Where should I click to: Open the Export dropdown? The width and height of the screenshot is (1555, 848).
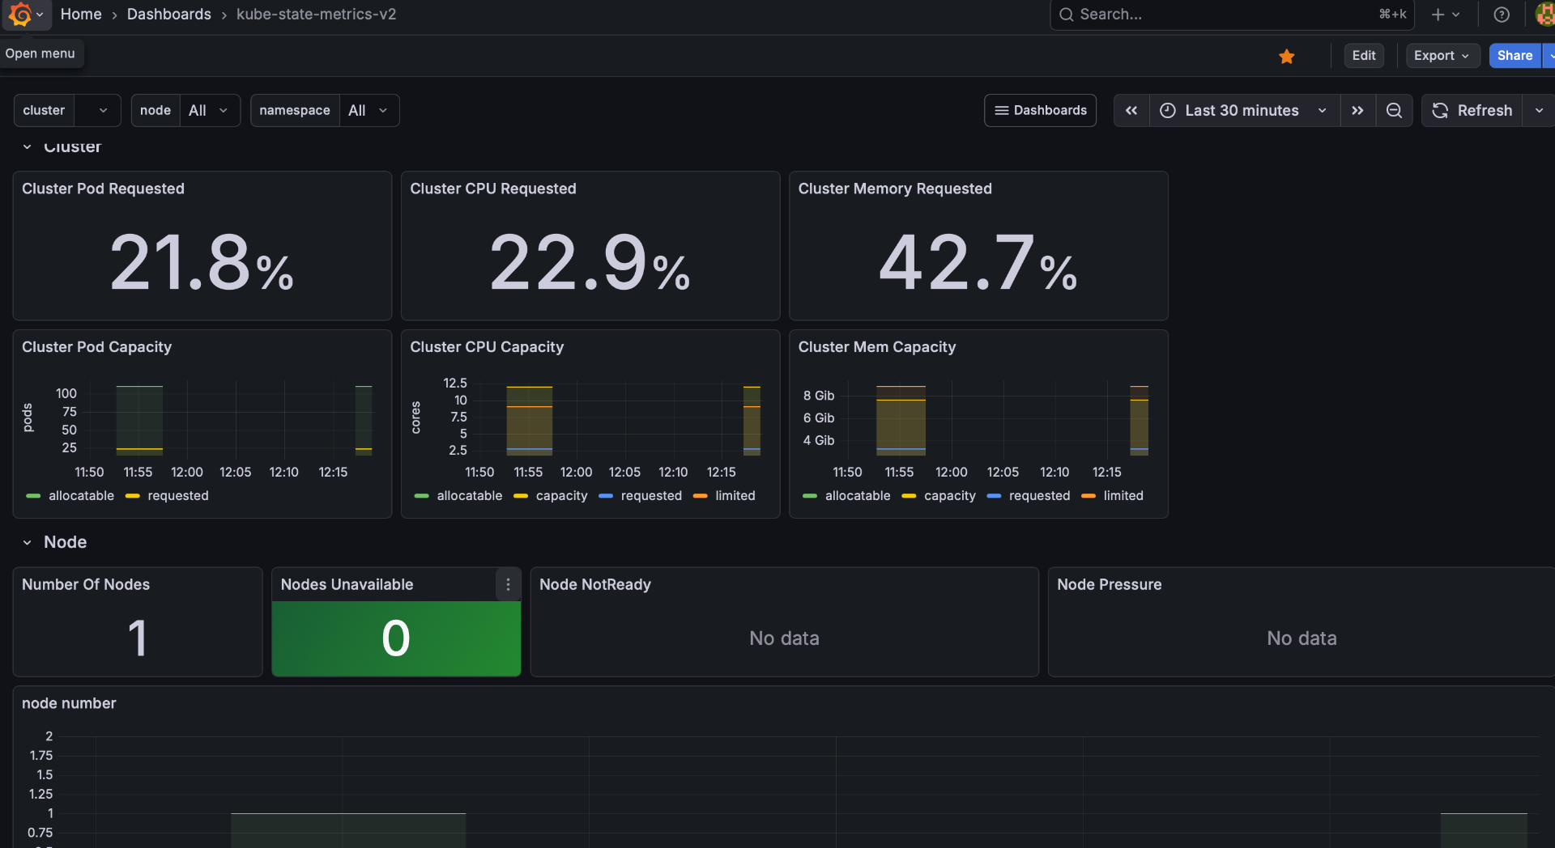(1442, 56)
